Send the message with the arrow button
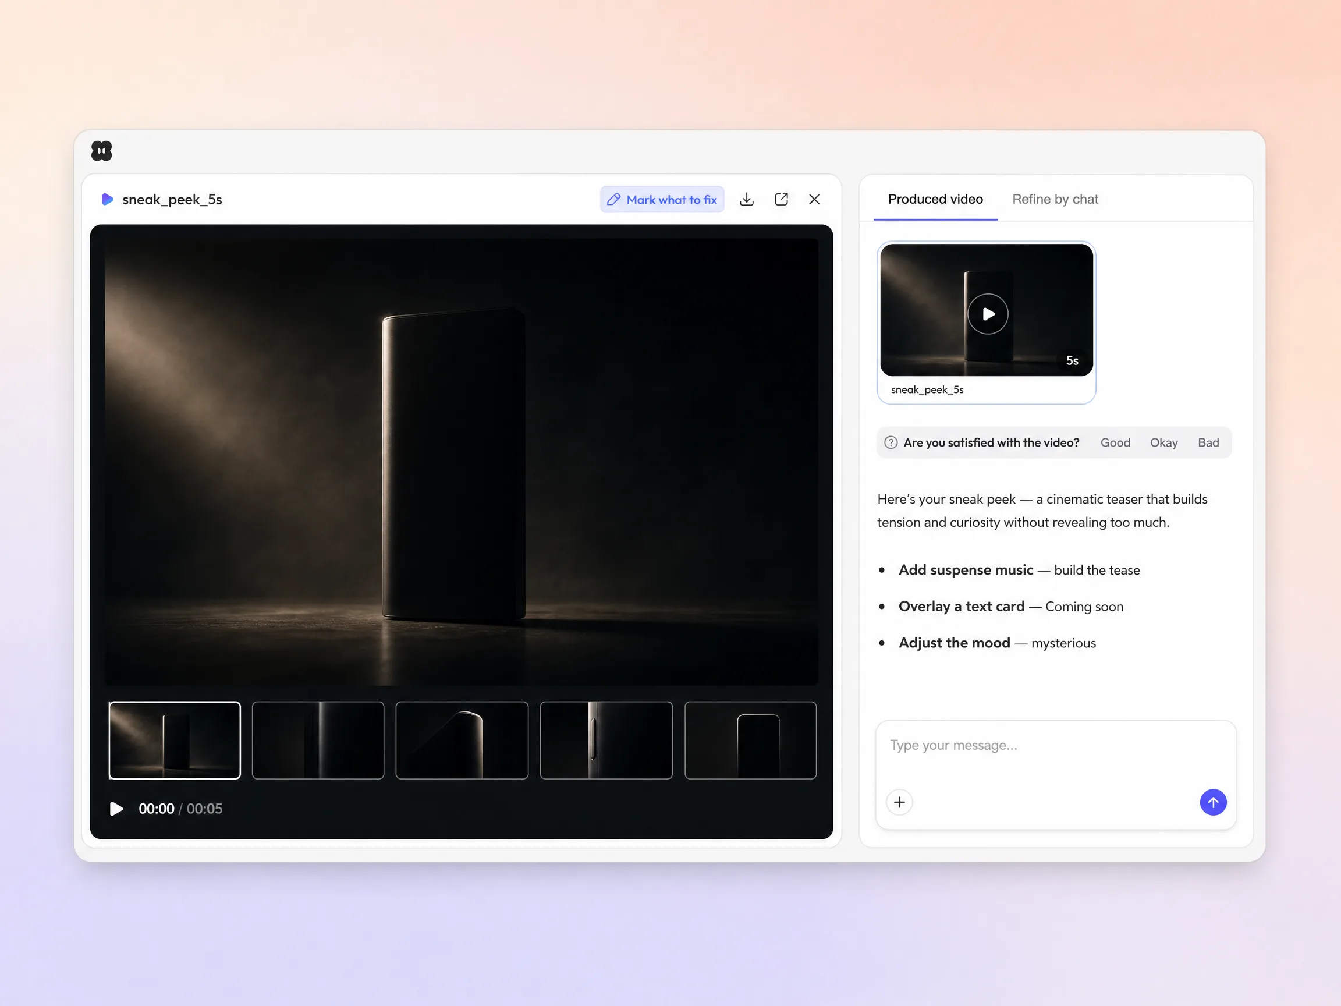 1213,803
